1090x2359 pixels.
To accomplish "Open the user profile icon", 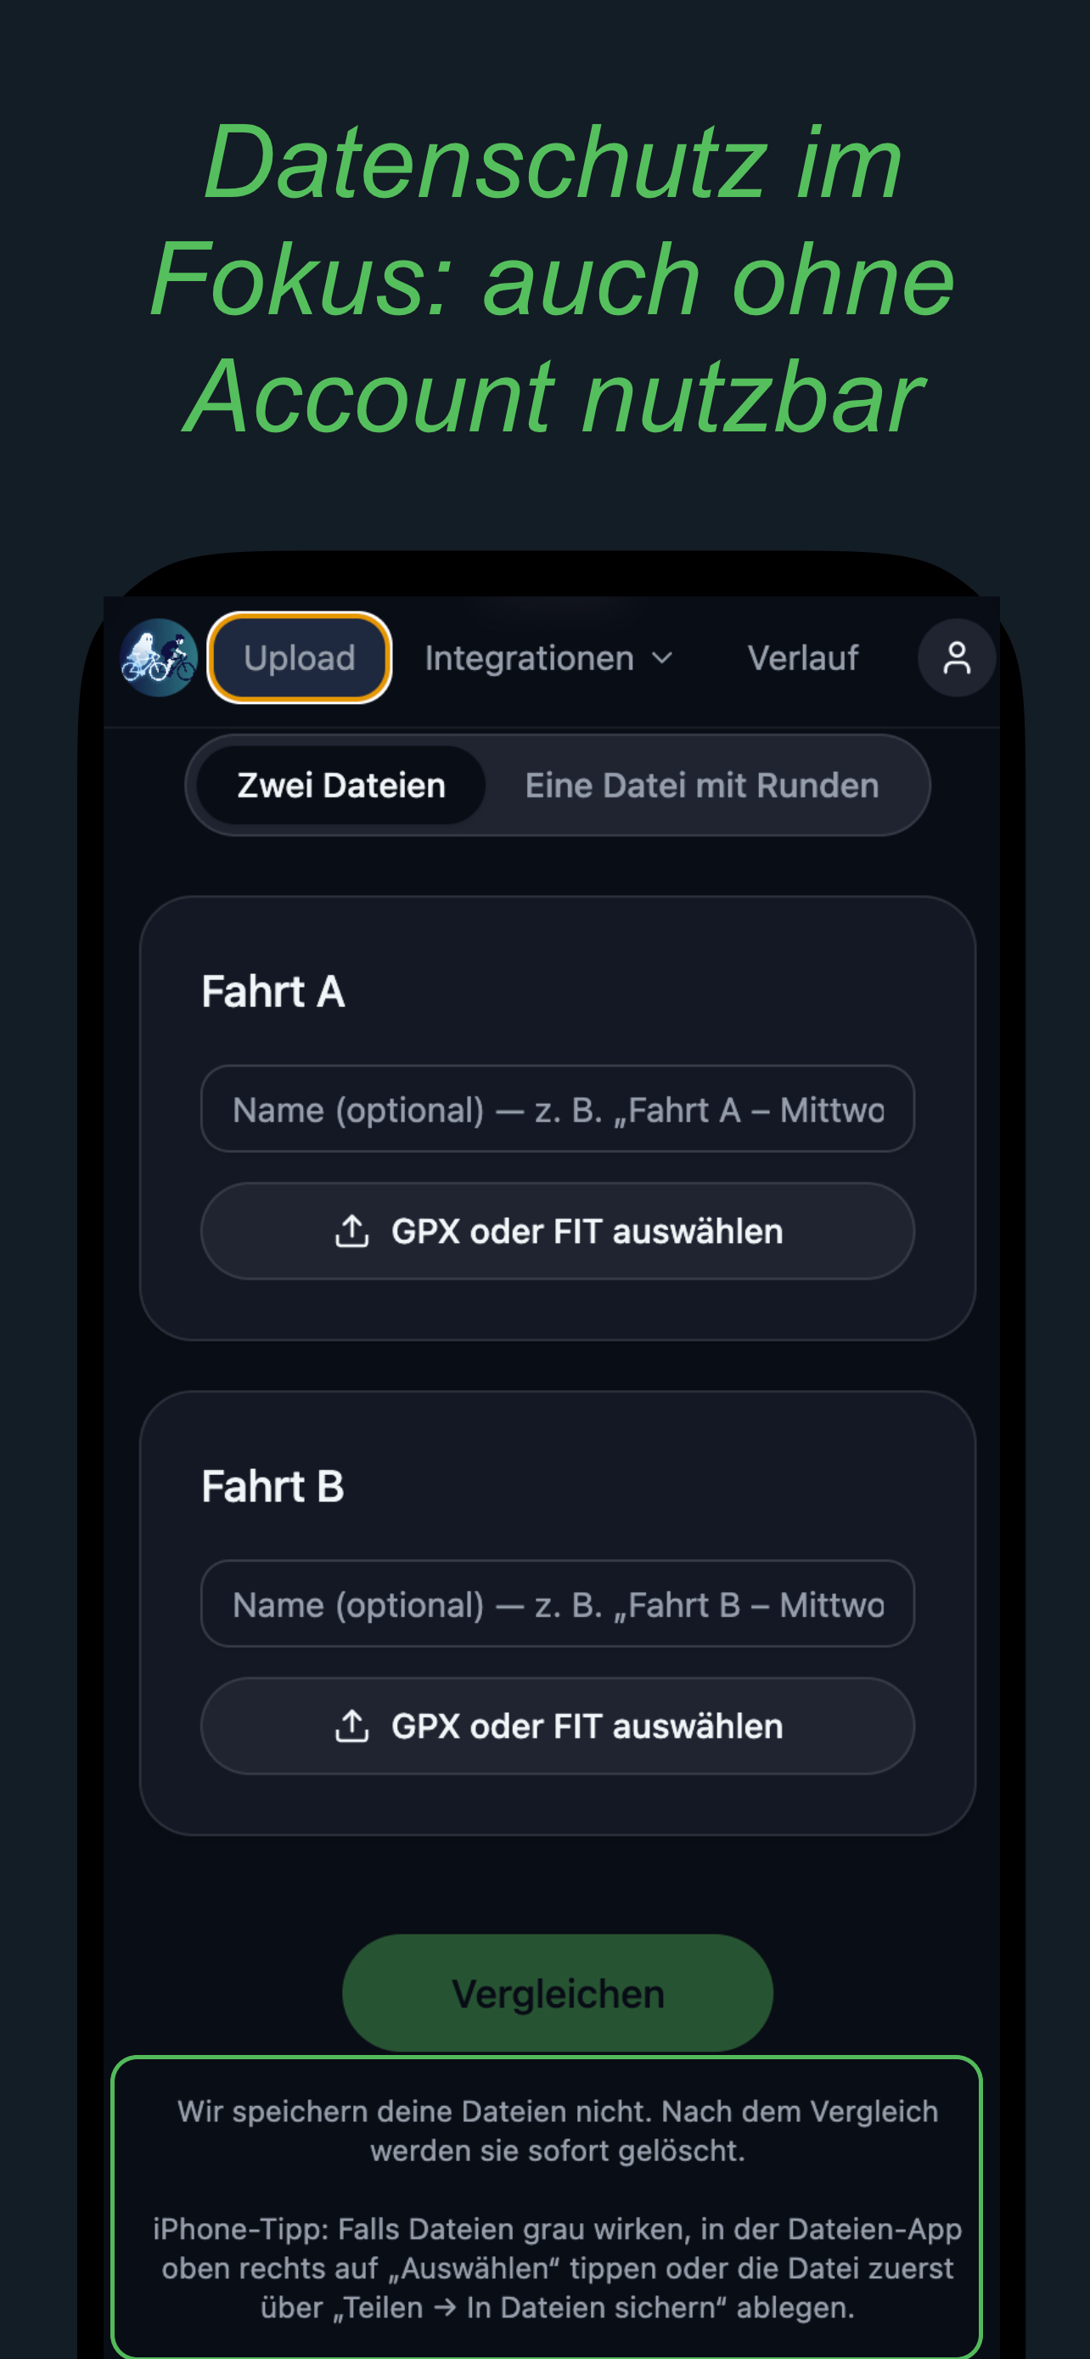I will (957, 657).
